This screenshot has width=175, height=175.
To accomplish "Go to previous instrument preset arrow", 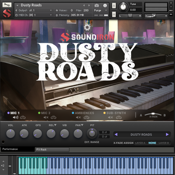I will pos(84,6).
